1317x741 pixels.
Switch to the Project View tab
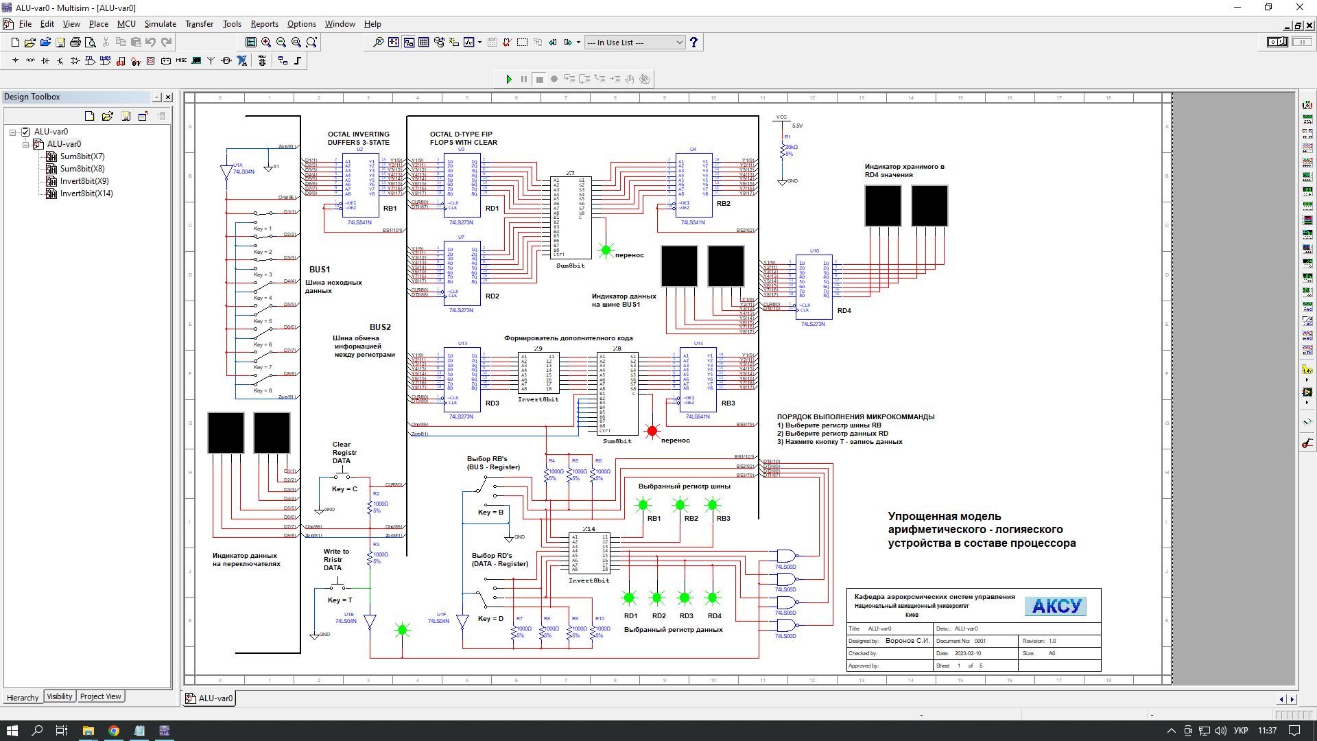[x=100, y=697]
